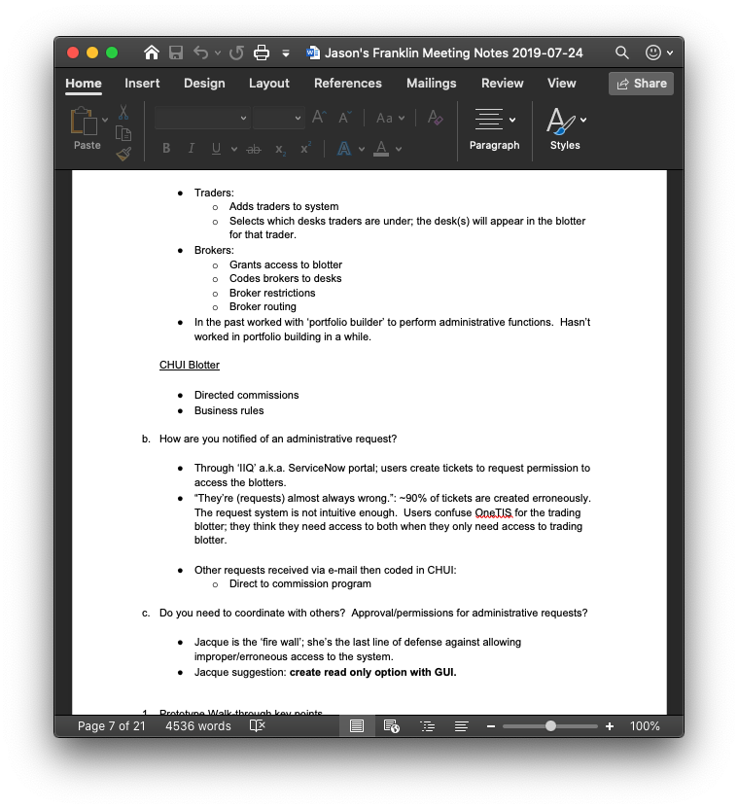Switch to Web Layout view
This screenshot has height=809, width=738.
pos(392,726)
